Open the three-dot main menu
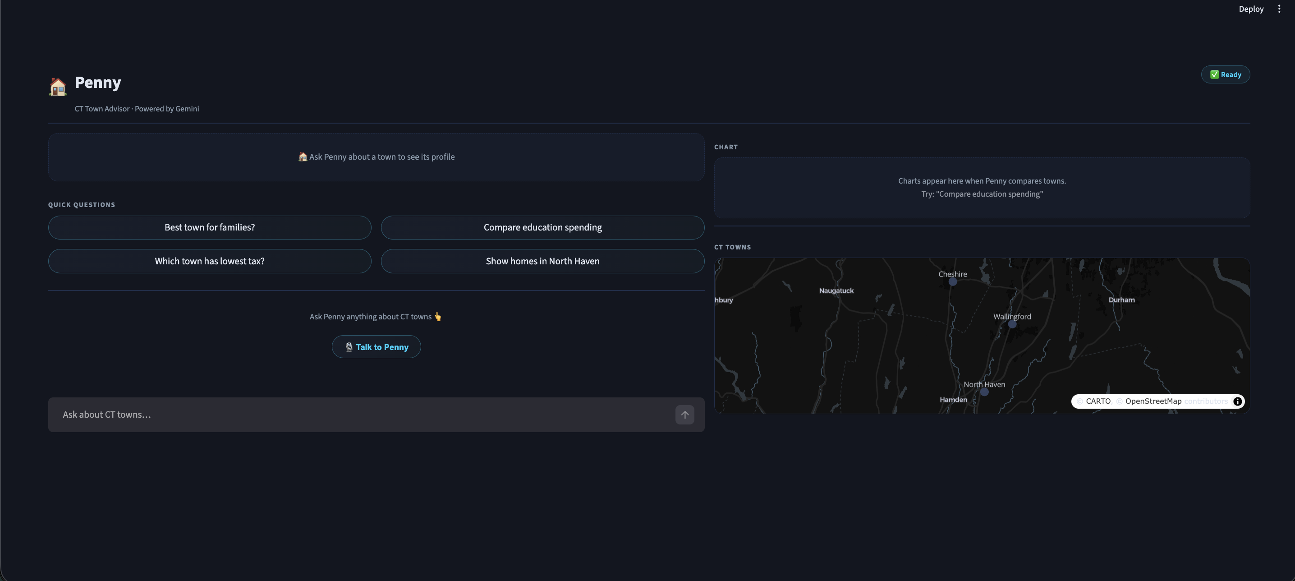This screenshot has height=581, width=1295. point(1279,9)
